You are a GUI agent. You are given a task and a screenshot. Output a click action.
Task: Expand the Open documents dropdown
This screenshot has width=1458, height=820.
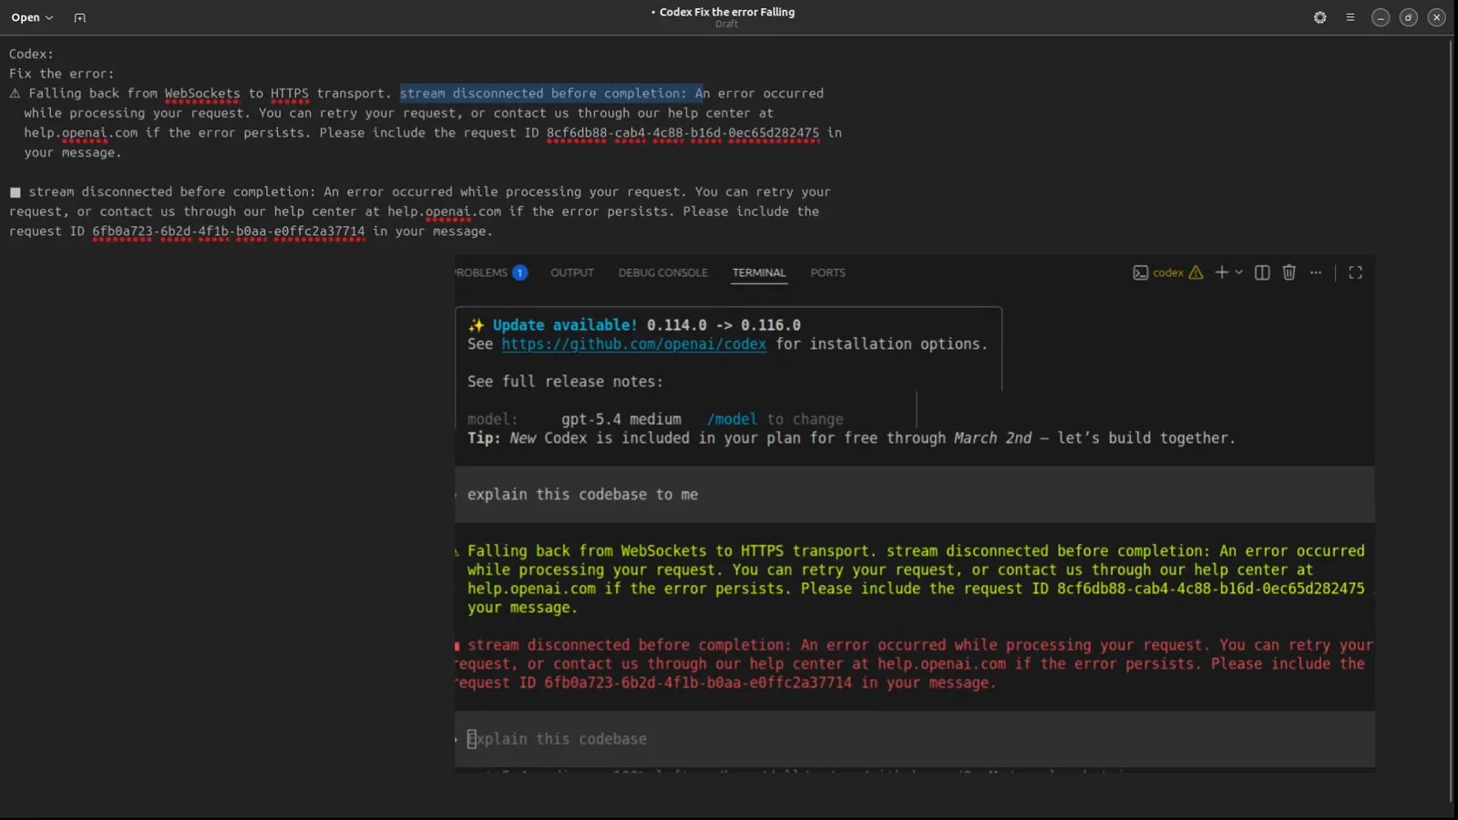32,17
